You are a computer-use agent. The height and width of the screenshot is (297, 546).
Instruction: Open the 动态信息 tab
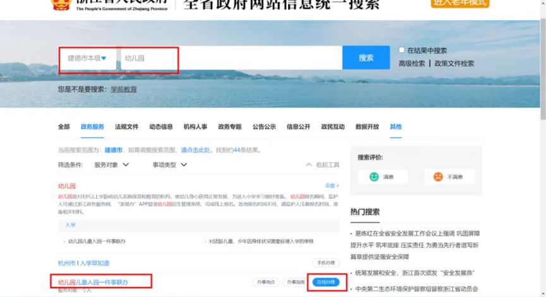pyautogui.click(x=161, y=127)
